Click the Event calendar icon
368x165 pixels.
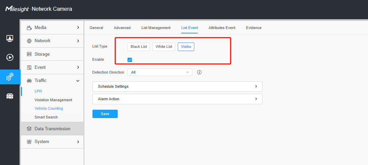tap(29, 67)
